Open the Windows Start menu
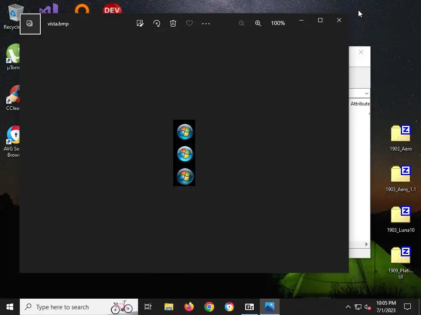The width and height of the screenshot is (421, 315). (x=10, y=307)
